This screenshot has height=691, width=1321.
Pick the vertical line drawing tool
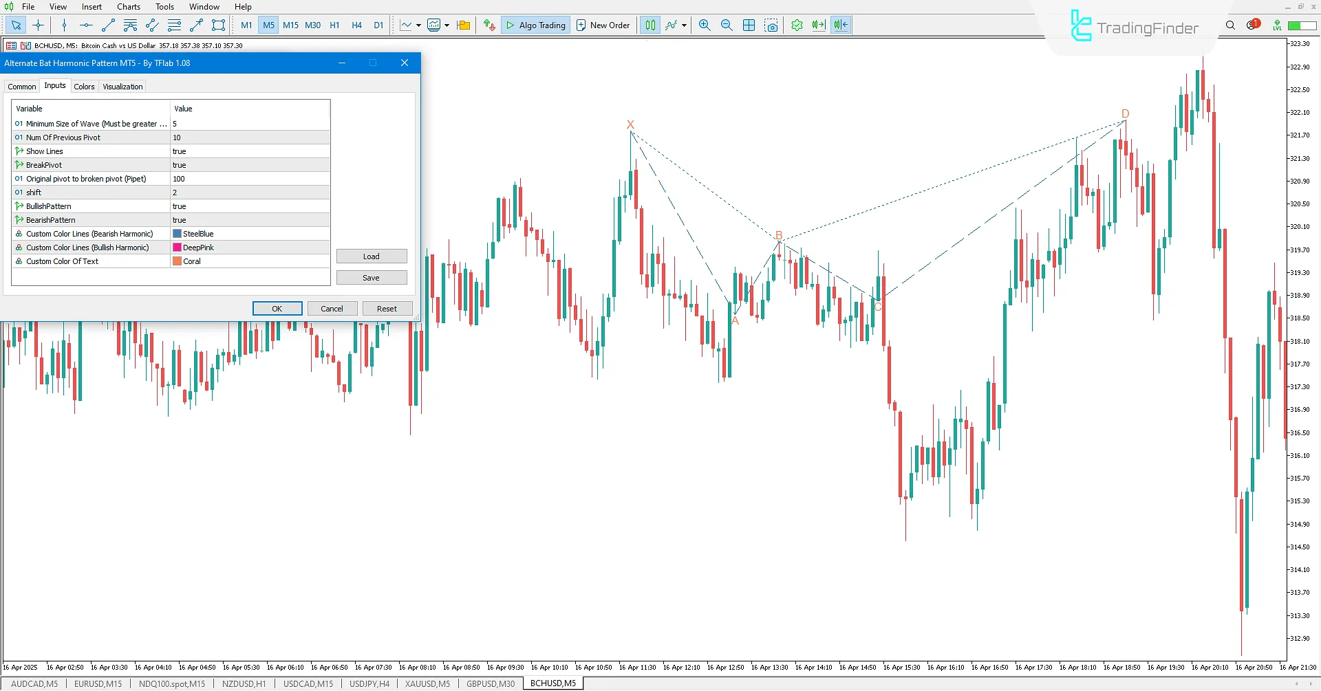point(64,25)
